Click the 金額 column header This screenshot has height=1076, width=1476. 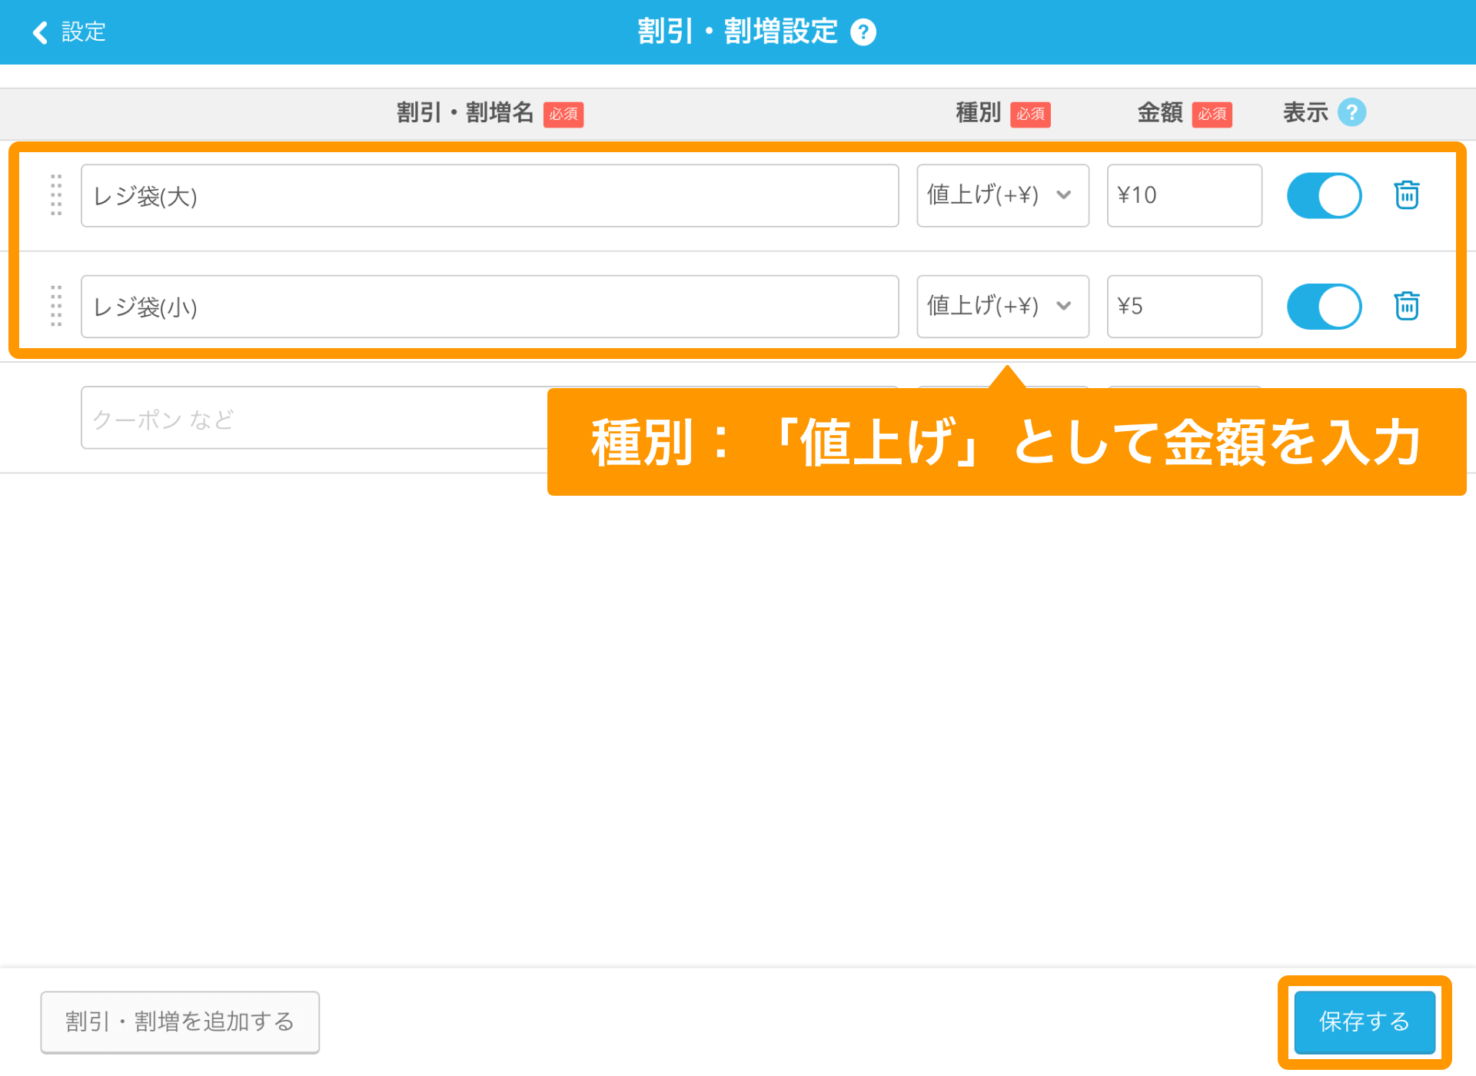click(1160, 113)
